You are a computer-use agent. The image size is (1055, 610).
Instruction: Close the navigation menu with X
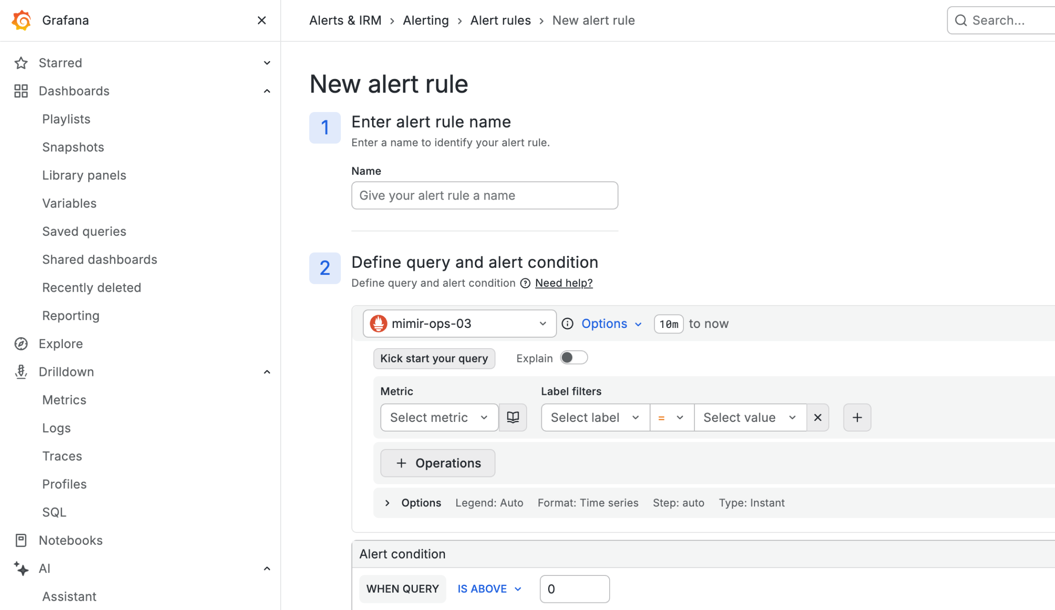[262, 20]
